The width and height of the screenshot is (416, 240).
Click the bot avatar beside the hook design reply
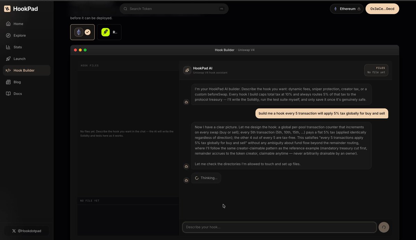tap(186, 166)
